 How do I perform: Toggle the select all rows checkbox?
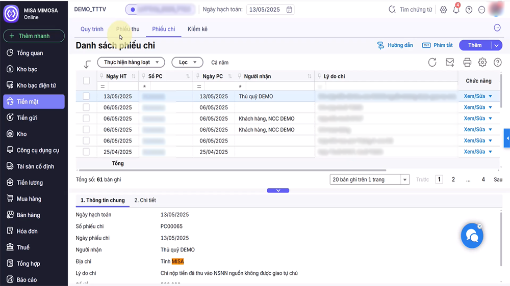click(86, 80)
